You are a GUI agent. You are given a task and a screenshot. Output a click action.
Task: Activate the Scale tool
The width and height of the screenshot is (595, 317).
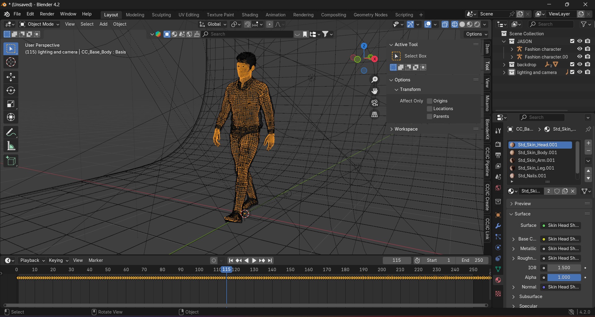pos(11,104)
